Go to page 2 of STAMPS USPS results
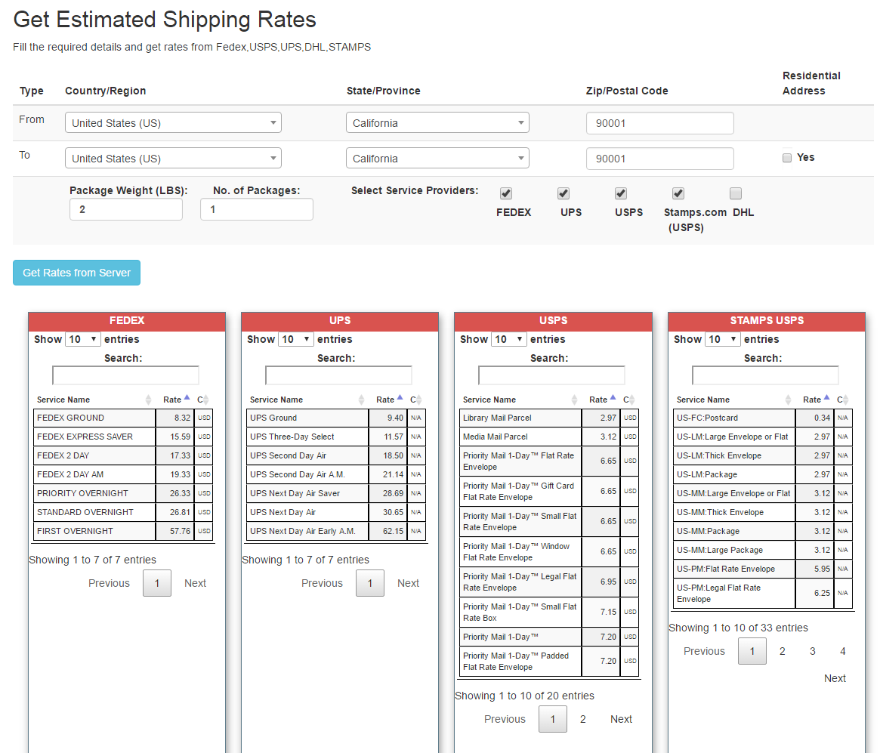The image size is (880, 753). 782,651
